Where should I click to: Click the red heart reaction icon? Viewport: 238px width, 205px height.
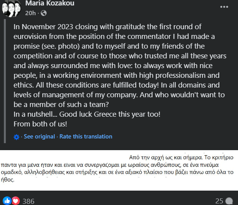click(x=16, y=201)
